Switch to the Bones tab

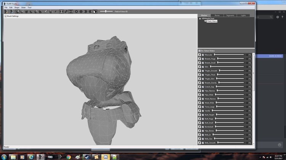[217, 16]
